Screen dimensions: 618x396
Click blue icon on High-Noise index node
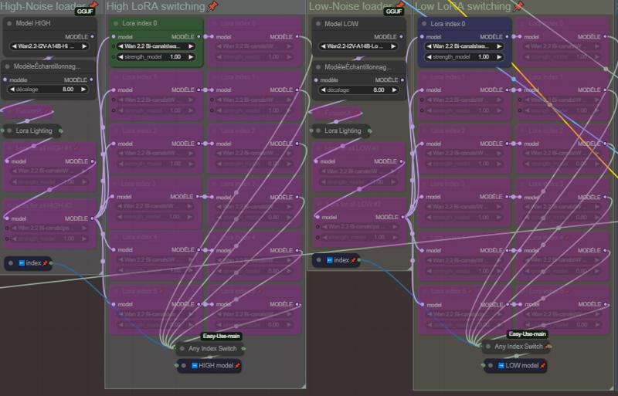(x=22, y=262)
